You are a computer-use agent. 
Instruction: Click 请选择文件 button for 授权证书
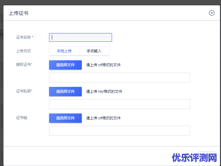click(65, 65)
